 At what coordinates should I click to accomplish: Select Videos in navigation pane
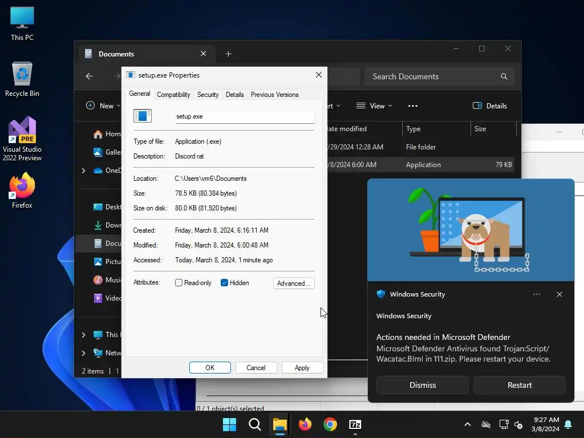tap(107, 298)
